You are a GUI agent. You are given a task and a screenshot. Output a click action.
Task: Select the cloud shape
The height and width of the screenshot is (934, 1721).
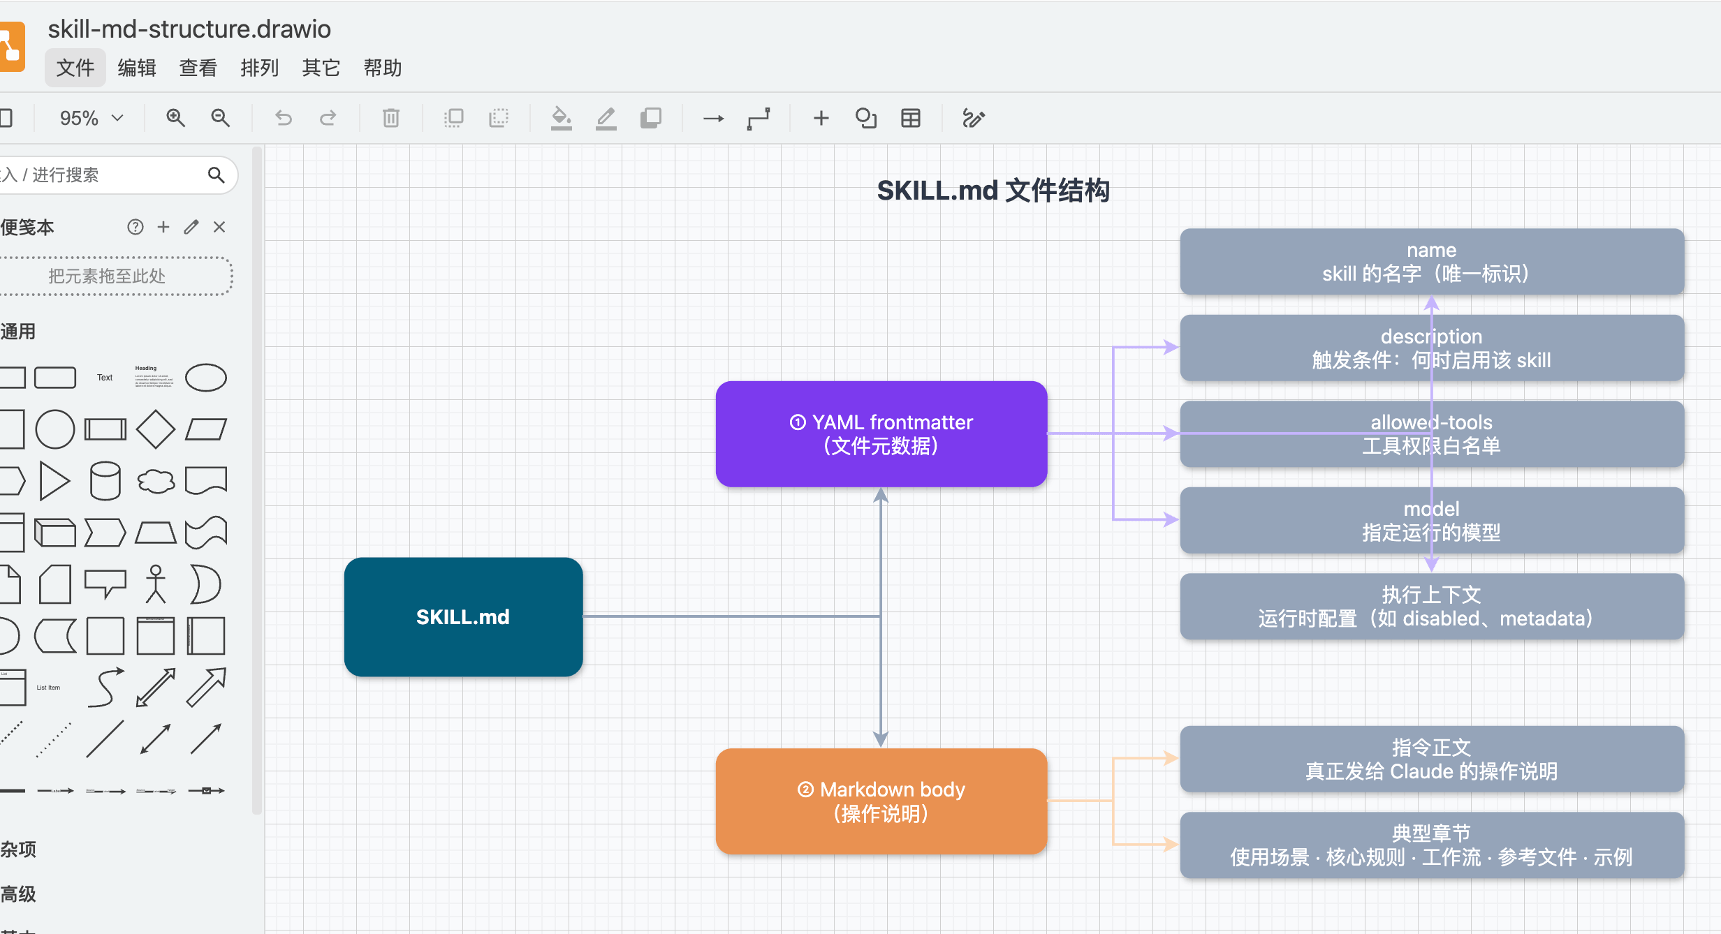[156, 481]
